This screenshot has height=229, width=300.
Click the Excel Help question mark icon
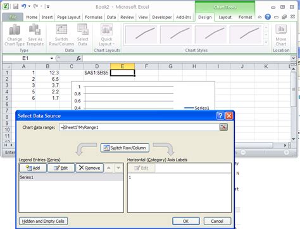pos(268,17)
